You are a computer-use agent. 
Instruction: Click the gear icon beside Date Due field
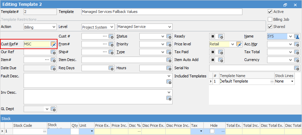pyautogui.click(x=53, y=68)
